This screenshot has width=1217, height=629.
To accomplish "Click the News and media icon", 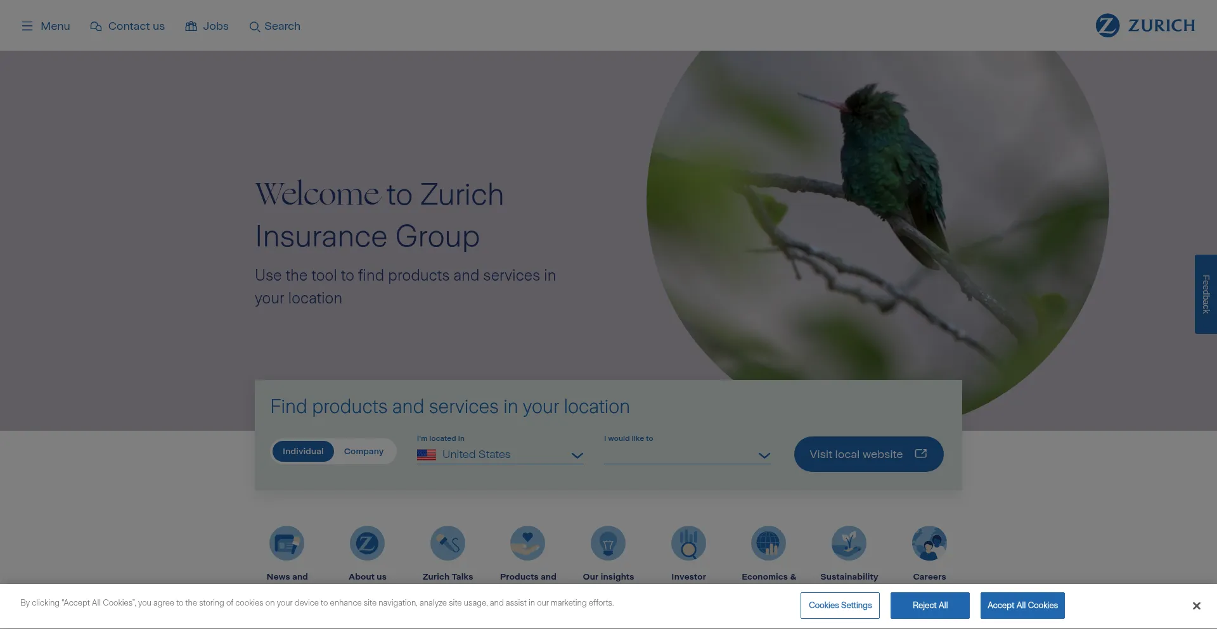I will tap(287, 543).
